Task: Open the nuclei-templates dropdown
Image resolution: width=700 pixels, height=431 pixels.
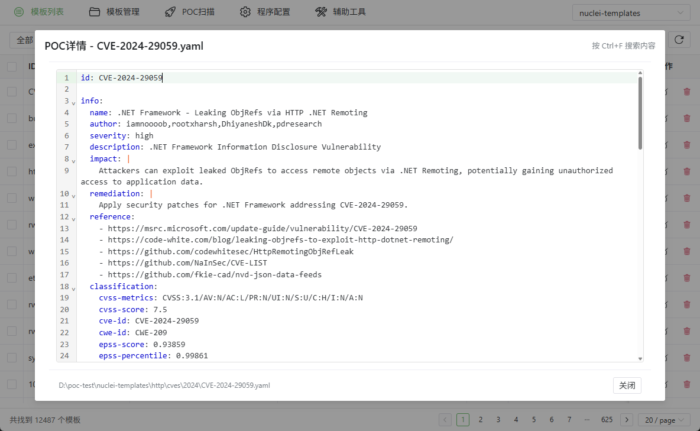Action: (631, 12)
